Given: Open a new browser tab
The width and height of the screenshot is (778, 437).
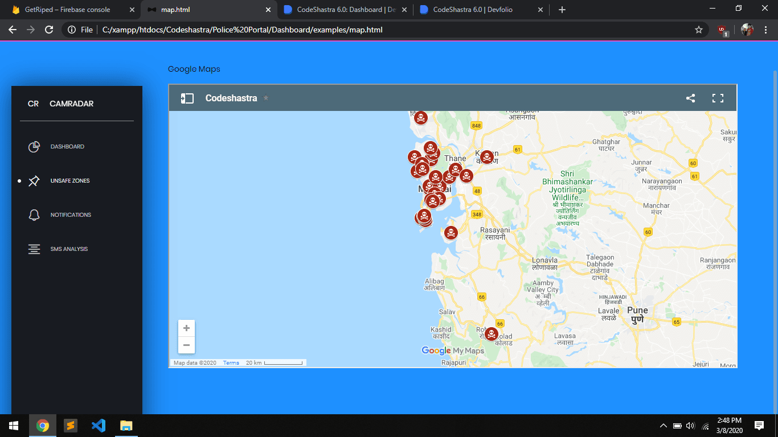Looking at the screenshot, I should (562, 10).
